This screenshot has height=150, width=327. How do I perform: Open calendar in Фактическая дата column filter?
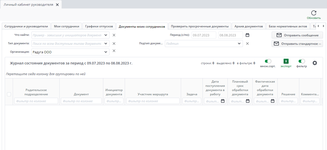click(273, 101)
